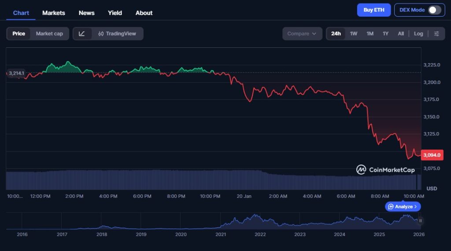Switch to the Yield tab
The image size is (451, 251).
[115, 13]
